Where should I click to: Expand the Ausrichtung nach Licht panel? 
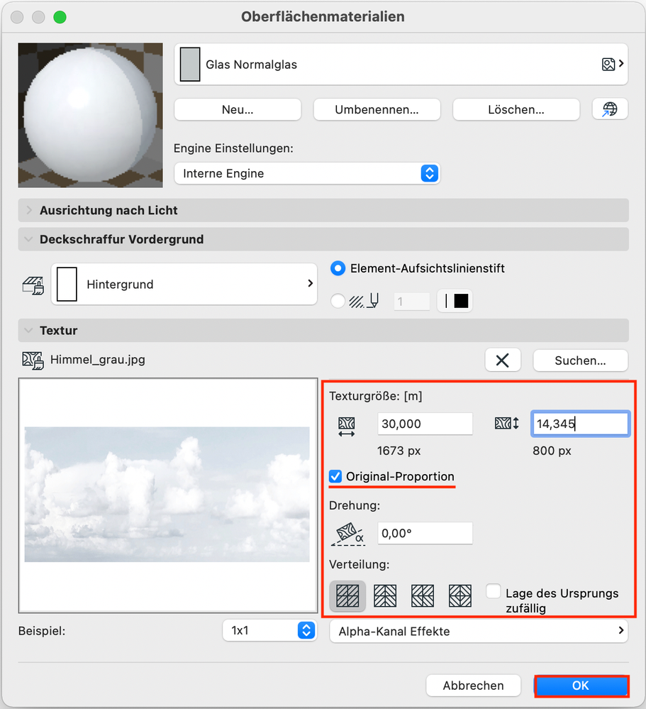323,210
